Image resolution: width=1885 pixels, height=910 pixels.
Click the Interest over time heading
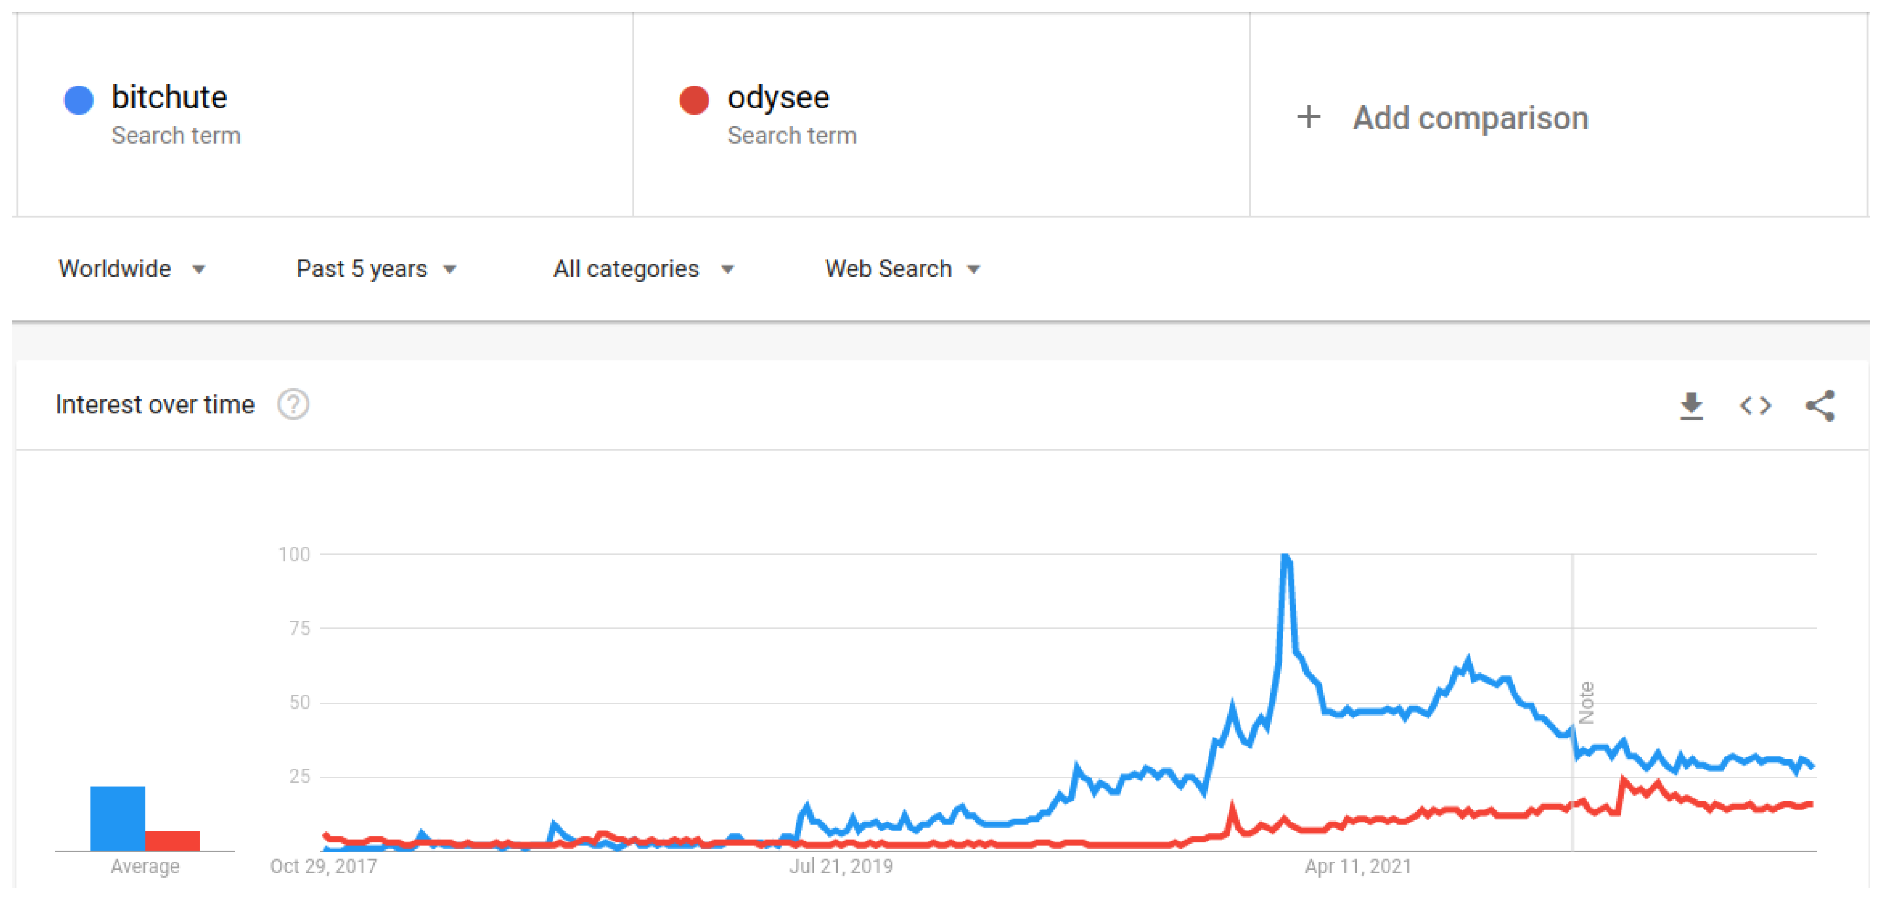[155, 405]
